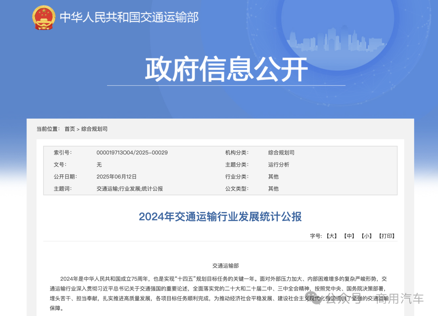438x316 pixels.
Task: Set medium font size with 【中】
Action: click(x=350, y=236)
